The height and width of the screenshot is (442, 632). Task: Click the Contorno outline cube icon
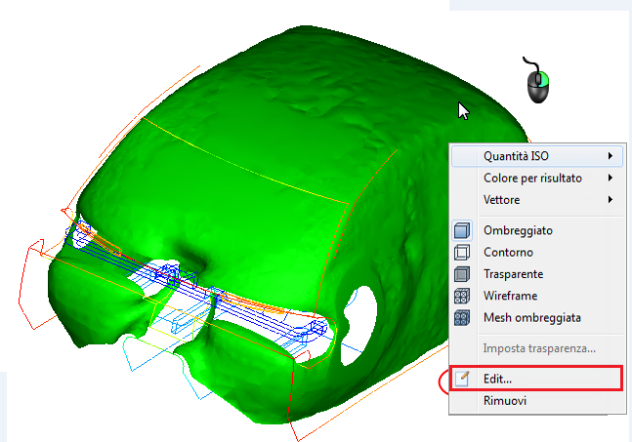coord(462,253)
